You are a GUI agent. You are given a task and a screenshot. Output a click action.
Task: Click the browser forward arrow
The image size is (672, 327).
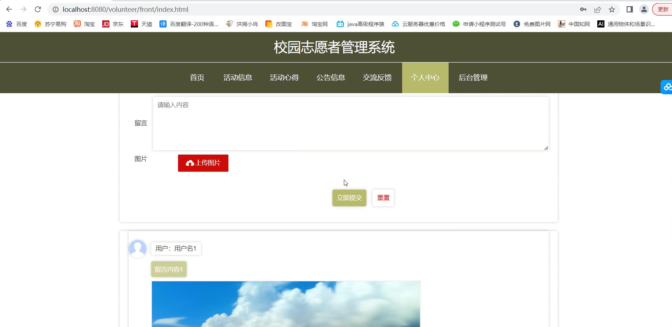point(24,9)
